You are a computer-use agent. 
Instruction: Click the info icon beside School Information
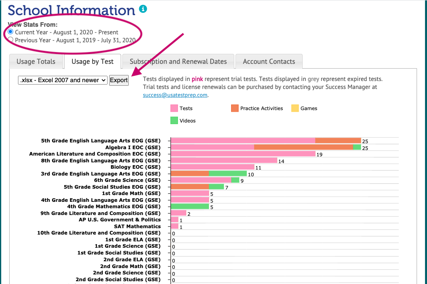coord(143,9)
